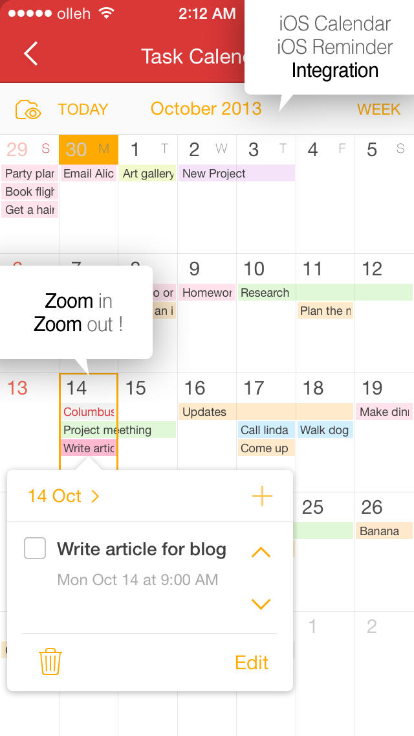Tap the October 2013 month title

pyautogui.click(x=206, y=109)
